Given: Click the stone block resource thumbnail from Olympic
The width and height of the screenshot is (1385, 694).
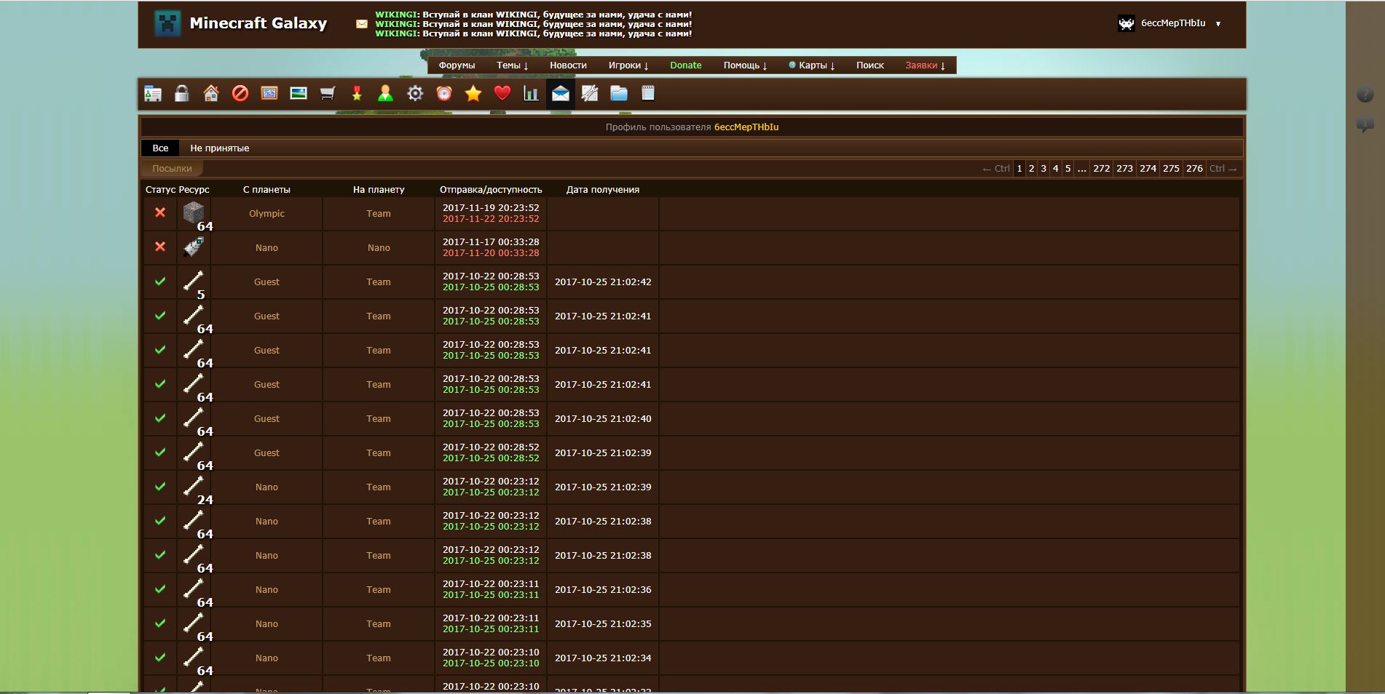Looking at the screenshot, I should tap(194, 212).
